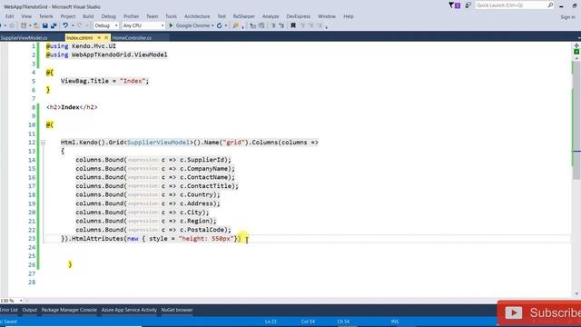Open the NuGet browser tab
581x327 pixels.
point(177,310)
